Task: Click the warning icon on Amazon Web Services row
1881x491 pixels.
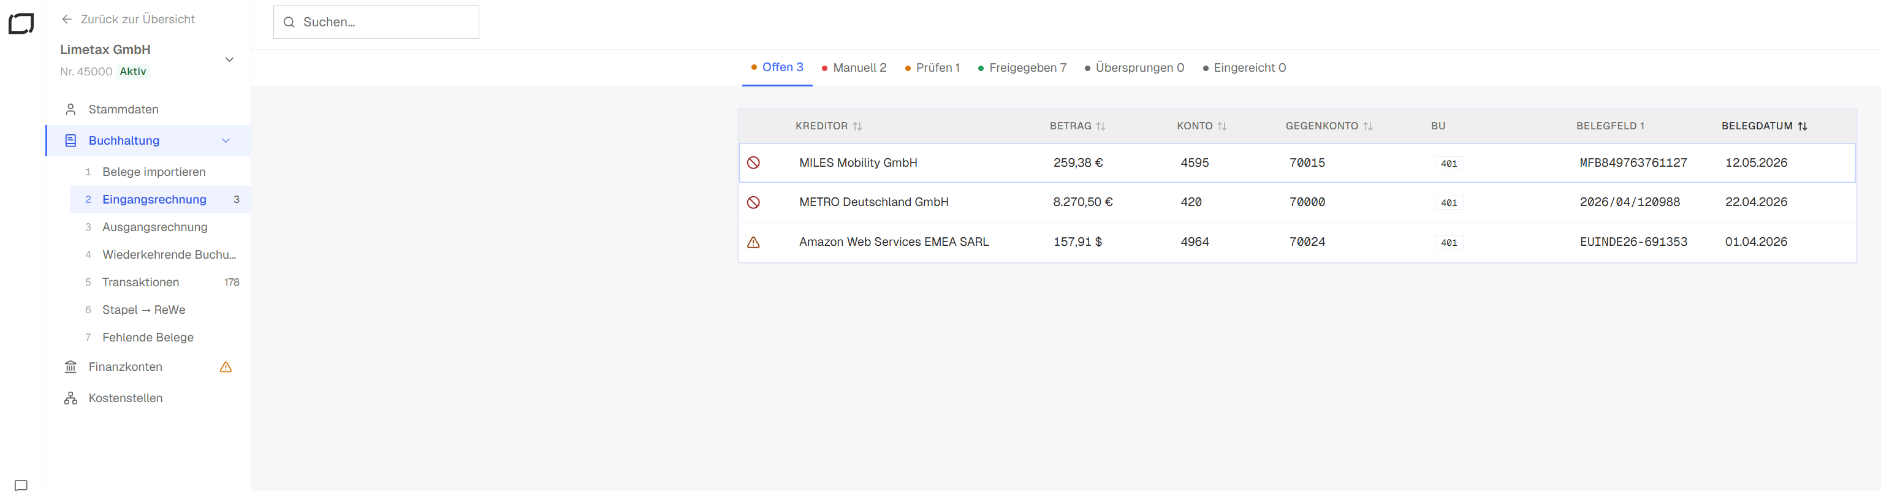Action: (x=754, y=242)
